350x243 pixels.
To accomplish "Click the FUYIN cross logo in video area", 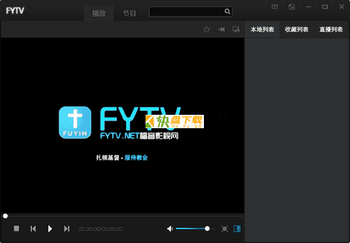I will click(x=75, y=122).
